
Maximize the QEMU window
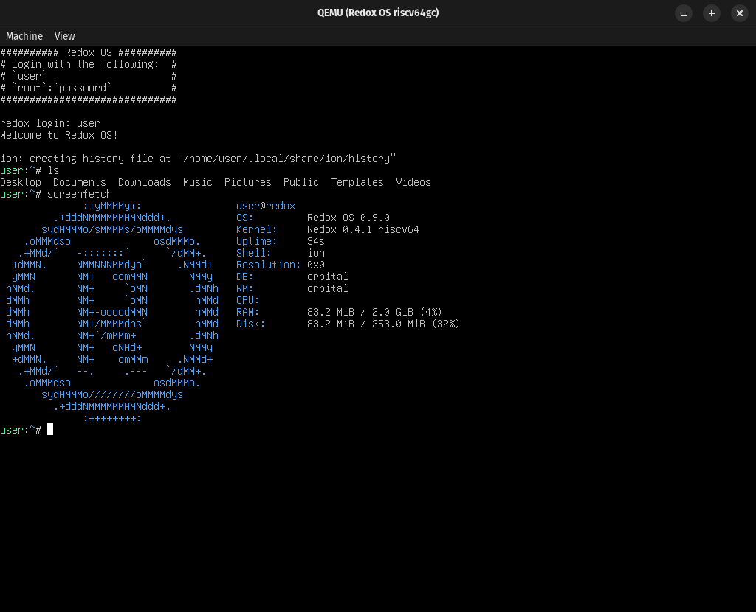click(x=711, y=13)
